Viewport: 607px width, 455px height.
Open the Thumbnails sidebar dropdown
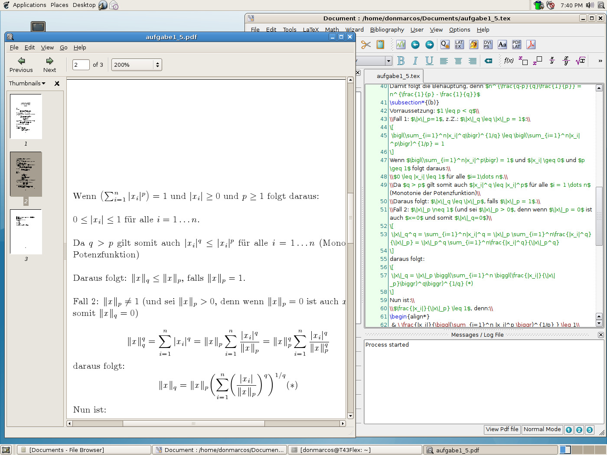pos(27,83)
